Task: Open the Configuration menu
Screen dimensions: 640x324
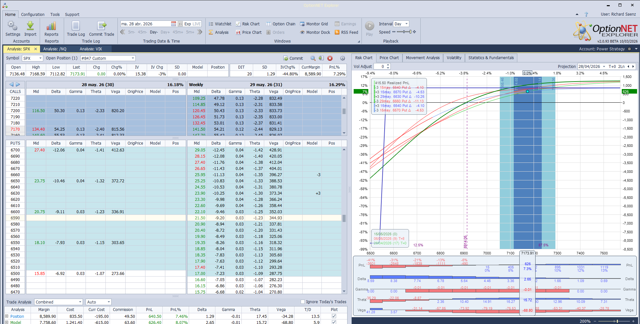Action: tap(33, 14)
